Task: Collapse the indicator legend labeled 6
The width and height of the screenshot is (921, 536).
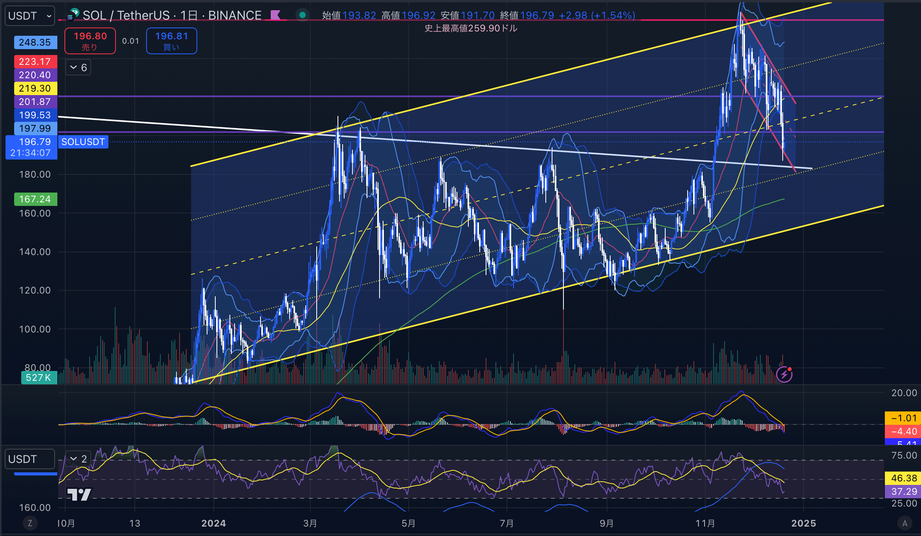Action: [x=78, y=68]
